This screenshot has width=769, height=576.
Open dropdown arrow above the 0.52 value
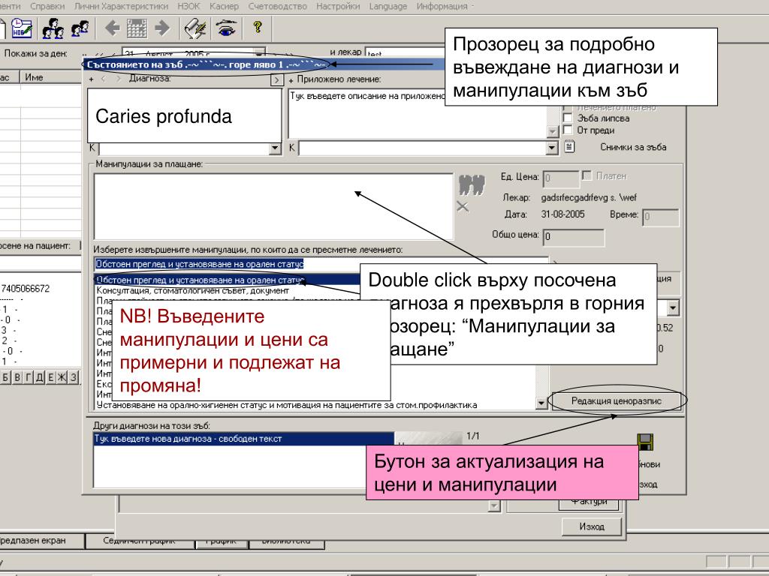(673, 307)
